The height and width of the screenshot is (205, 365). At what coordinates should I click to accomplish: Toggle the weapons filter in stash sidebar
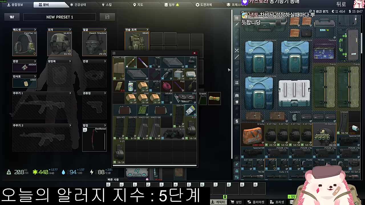click(x=237, y=24)
